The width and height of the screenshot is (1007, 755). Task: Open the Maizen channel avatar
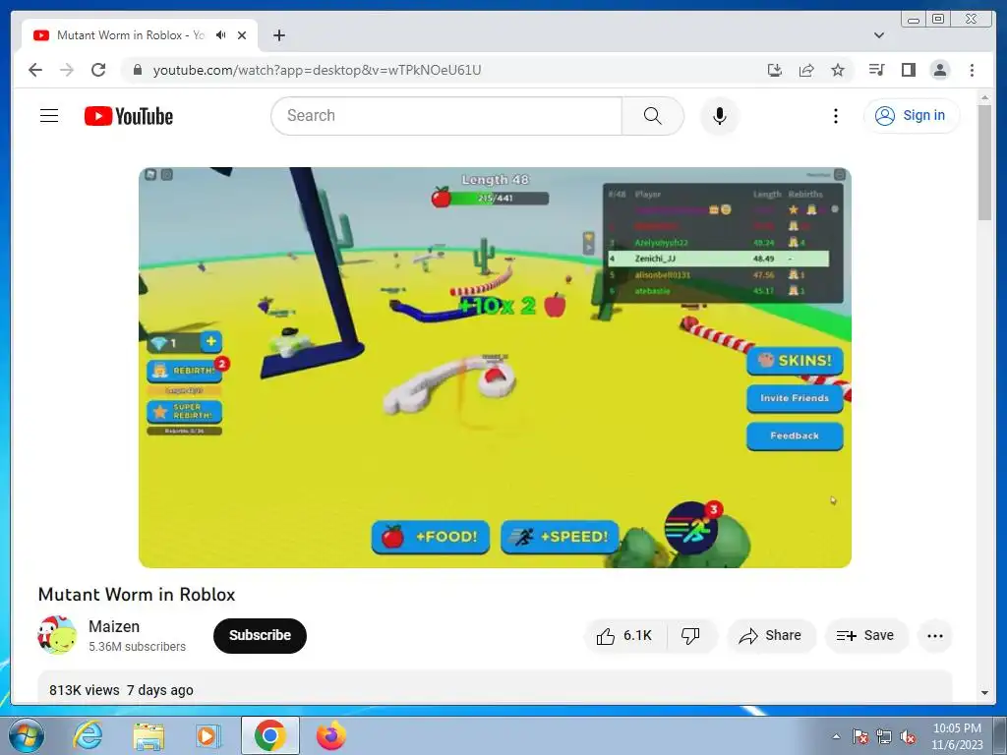click(56, 635)
